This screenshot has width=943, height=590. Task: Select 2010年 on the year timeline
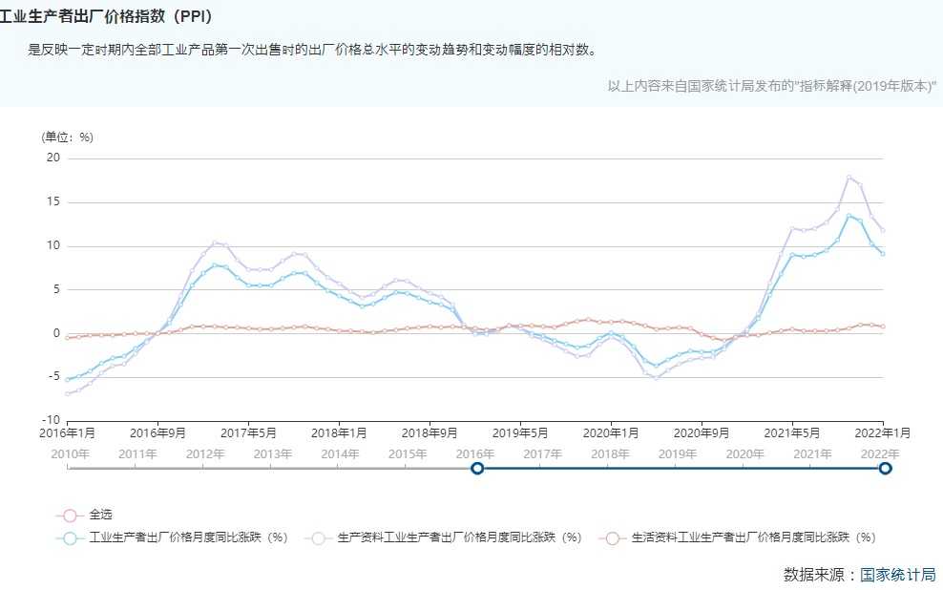pyautogui.click(x=70, y=453)
